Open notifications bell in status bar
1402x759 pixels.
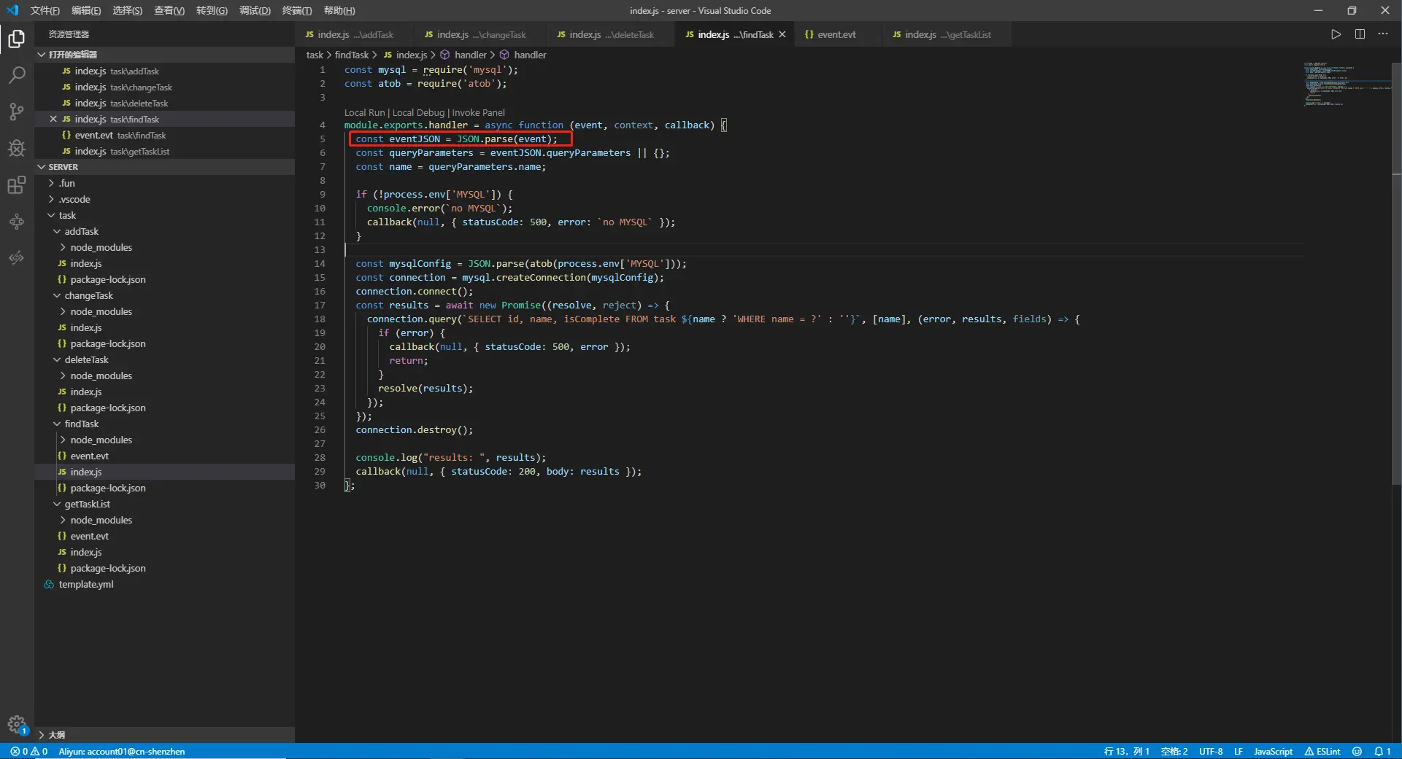point(1382,751)
